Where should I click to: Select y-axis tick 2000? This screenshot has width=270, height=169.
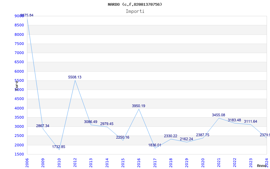19,145
